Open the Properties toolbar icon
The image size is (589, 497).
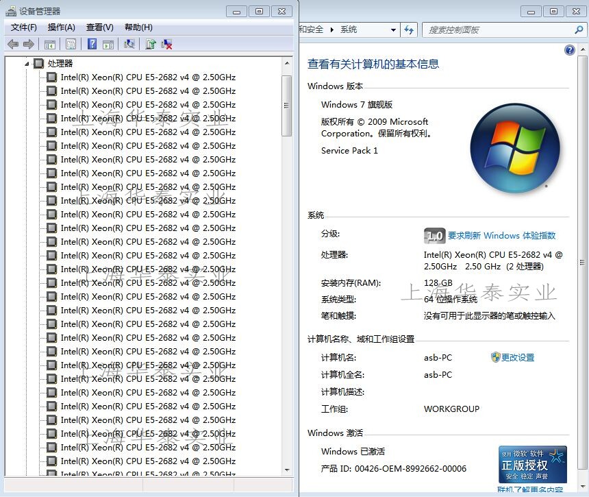tap(71, 45)
